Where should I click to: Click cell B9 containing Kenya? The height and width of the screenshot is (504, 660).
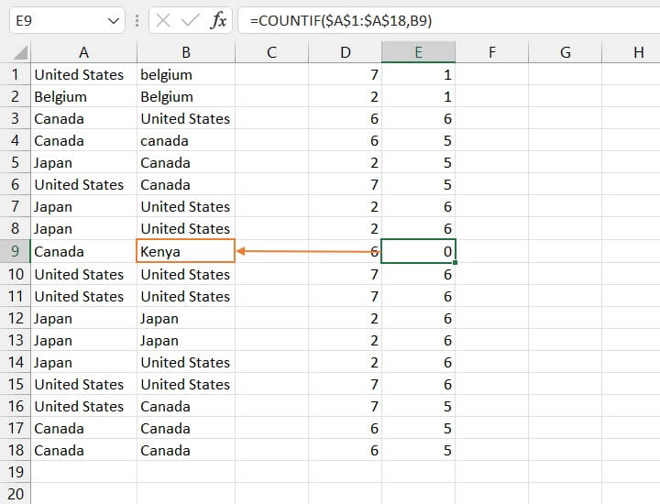pyautogui.click(x=185, y=251)
